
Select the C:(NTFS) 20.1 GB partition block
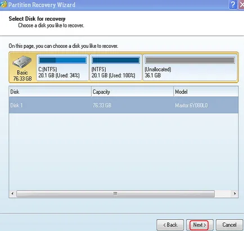pos(62,67)
